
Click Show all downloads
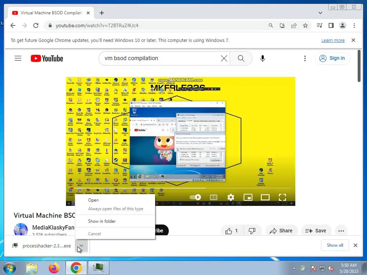[335, 245]
